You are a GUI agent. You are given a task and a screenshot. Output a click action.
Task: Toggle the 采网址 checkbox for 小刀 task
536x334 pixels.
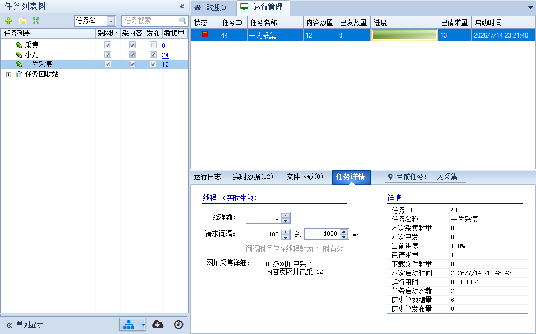[x=108, y=54]
